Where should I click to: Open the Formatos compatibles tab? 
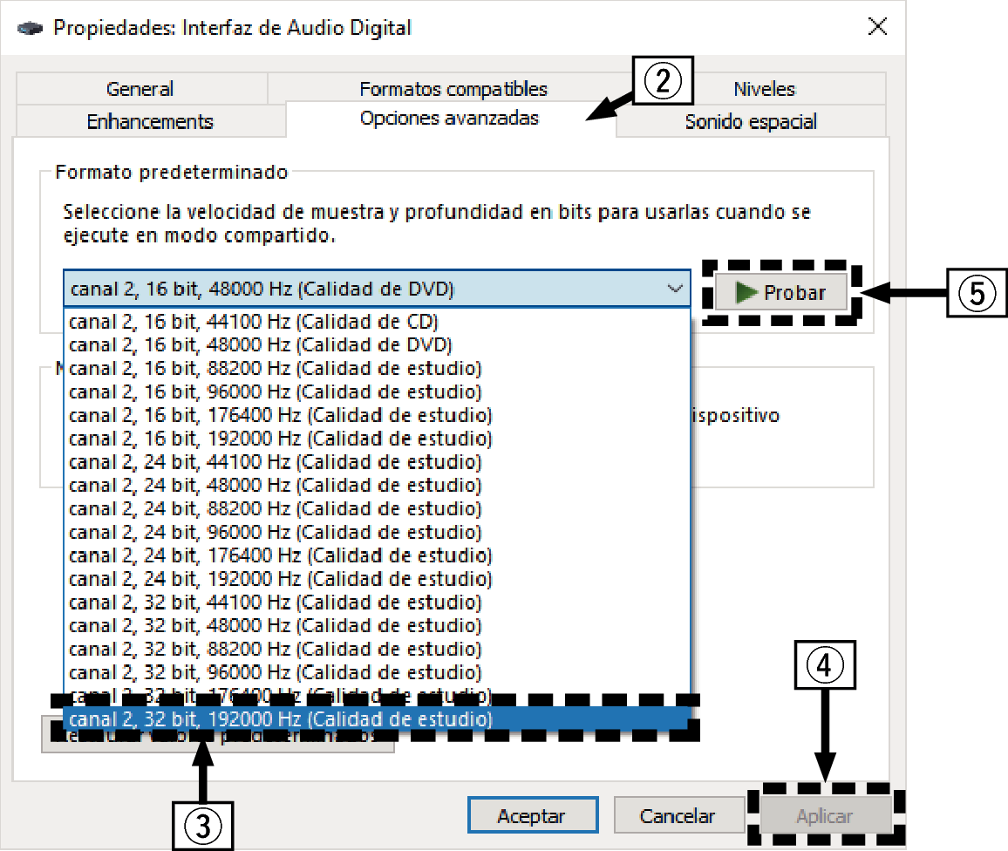(453, 88)
